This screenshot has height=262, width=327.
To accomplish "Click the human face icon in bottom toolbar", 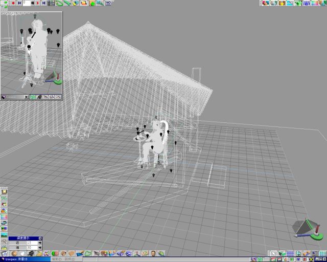I will (x=153, y=253).
